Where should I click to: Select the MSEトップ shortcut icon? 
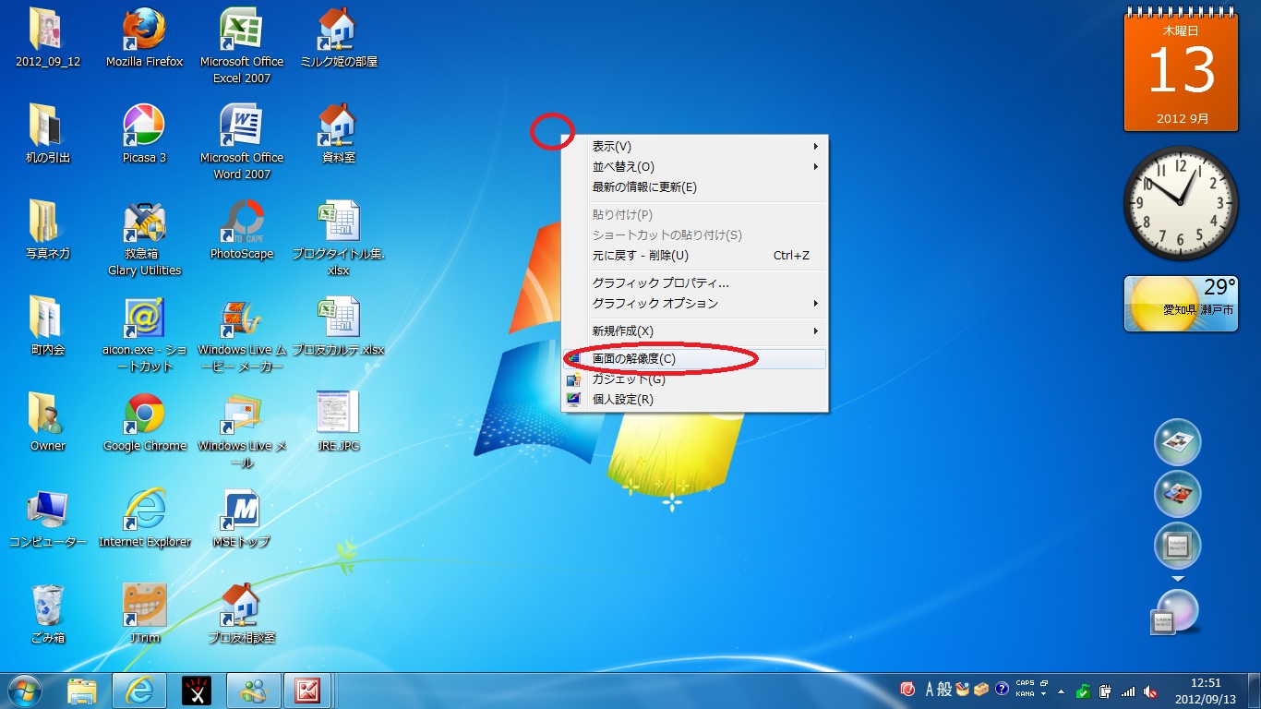[242, 519]
